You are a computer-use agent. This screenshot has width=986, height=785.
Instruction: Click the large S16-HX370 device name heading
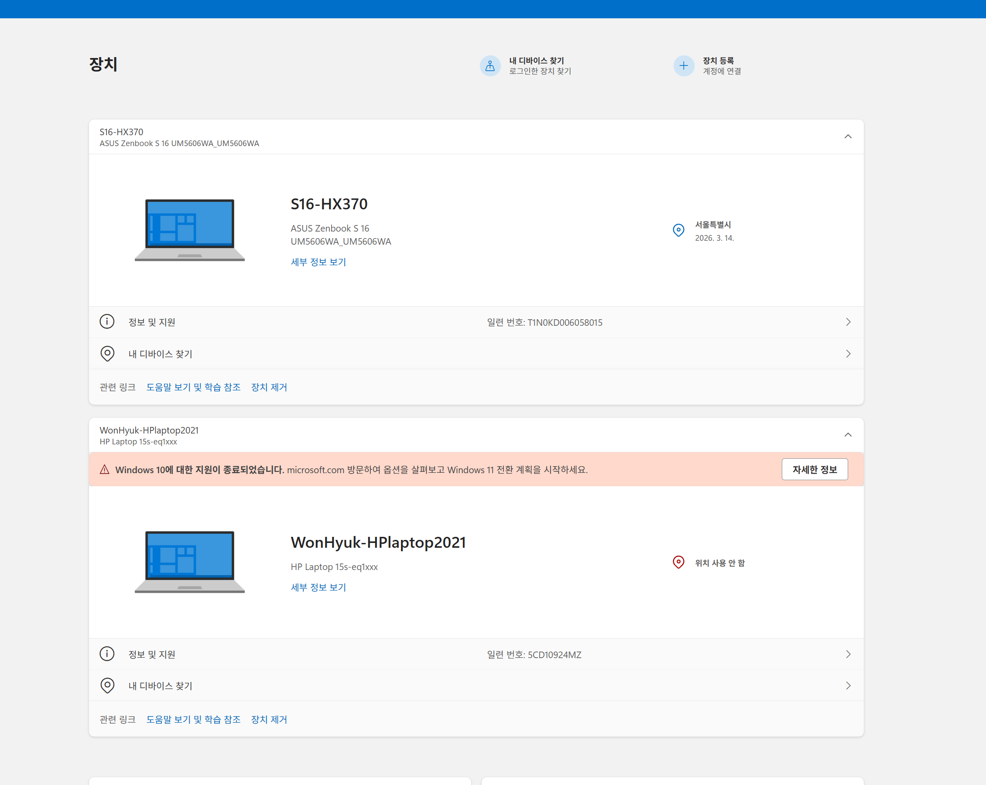point(329,204)
